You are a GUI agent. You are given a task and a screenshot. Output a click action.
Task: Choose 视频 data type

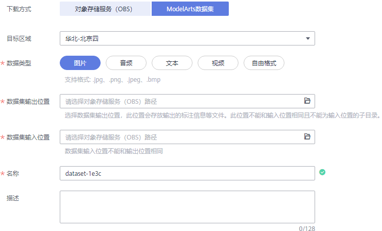[x=218, y=63]
